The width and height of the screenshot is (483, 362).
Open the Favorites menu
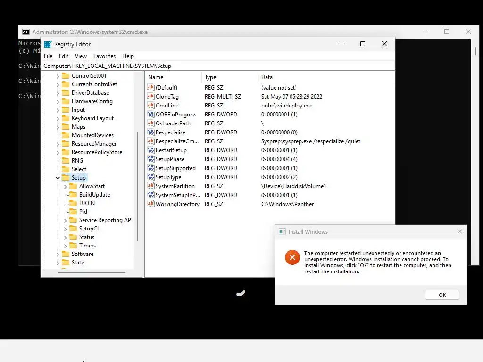(104, 56)
